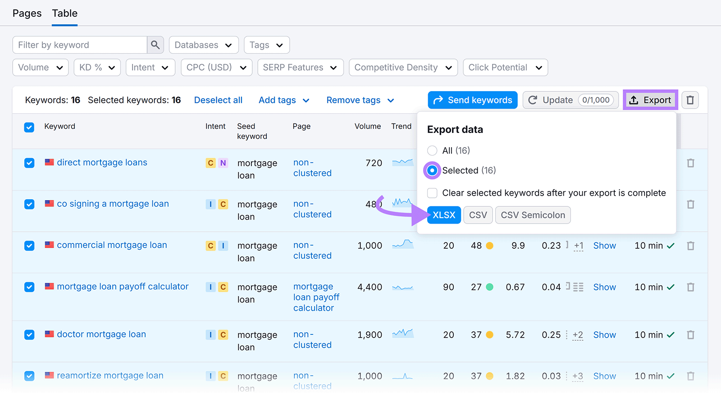Image resolution: width=721 pixels, height=398 pixels.
Task: Enable clear selected keywords after export
Action: (x=432, y=193)
